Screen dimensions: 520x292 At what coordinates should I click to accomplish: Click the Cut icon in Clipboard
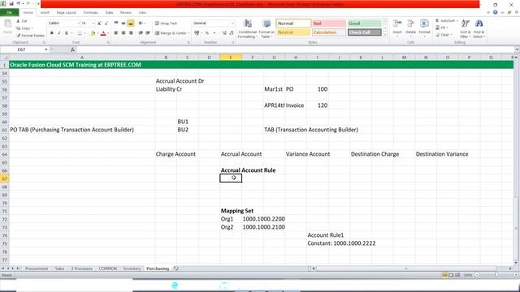[18, 21]
